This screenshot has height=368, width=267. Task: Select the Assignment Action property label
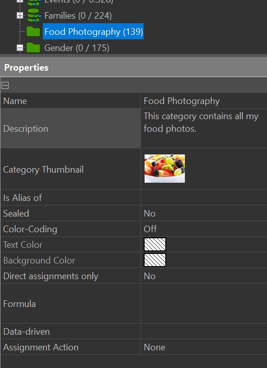click(x=41, y=347)
